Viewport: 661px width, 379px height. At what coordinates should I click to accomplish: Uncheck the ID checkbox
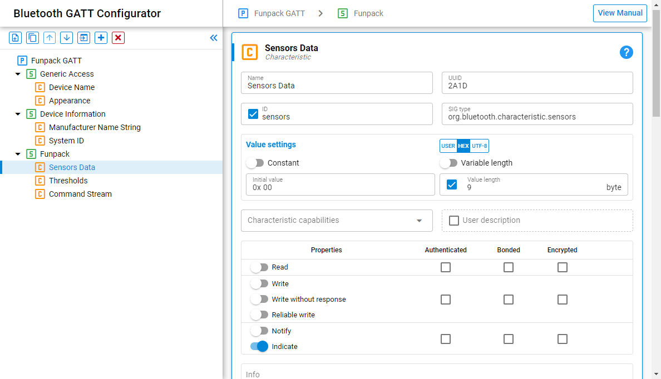tap(253, 114)
